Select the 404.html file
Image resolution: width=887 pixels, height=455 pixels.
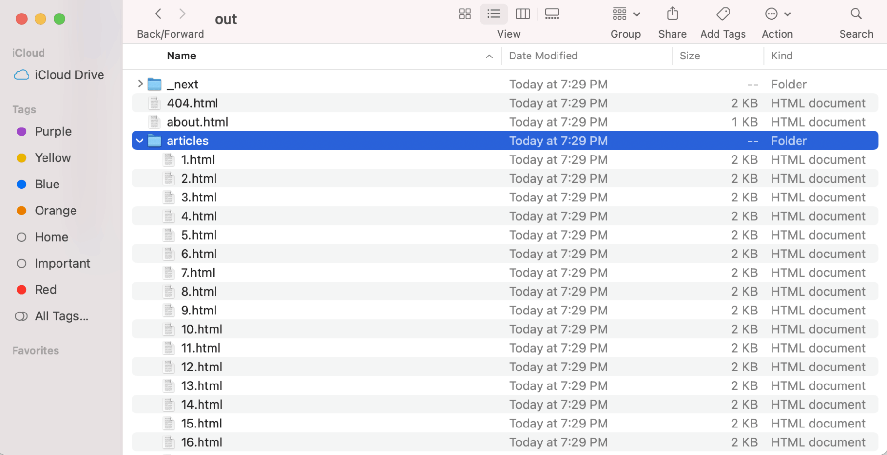[192, 103]
